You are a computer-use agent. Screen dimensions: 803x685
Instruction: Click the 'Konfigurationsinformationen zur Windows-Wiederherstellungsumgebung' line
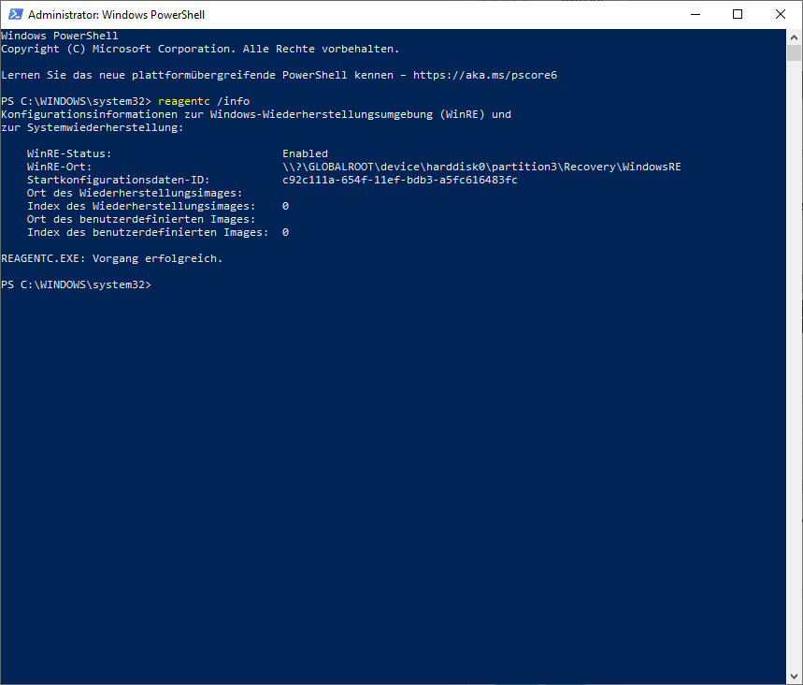(256, 114)
